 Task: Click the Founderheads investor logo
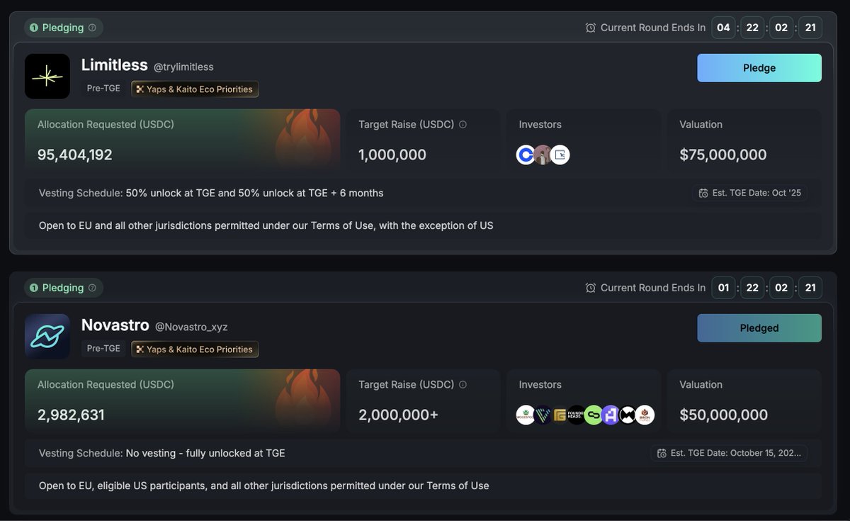(x=577, y=415)
